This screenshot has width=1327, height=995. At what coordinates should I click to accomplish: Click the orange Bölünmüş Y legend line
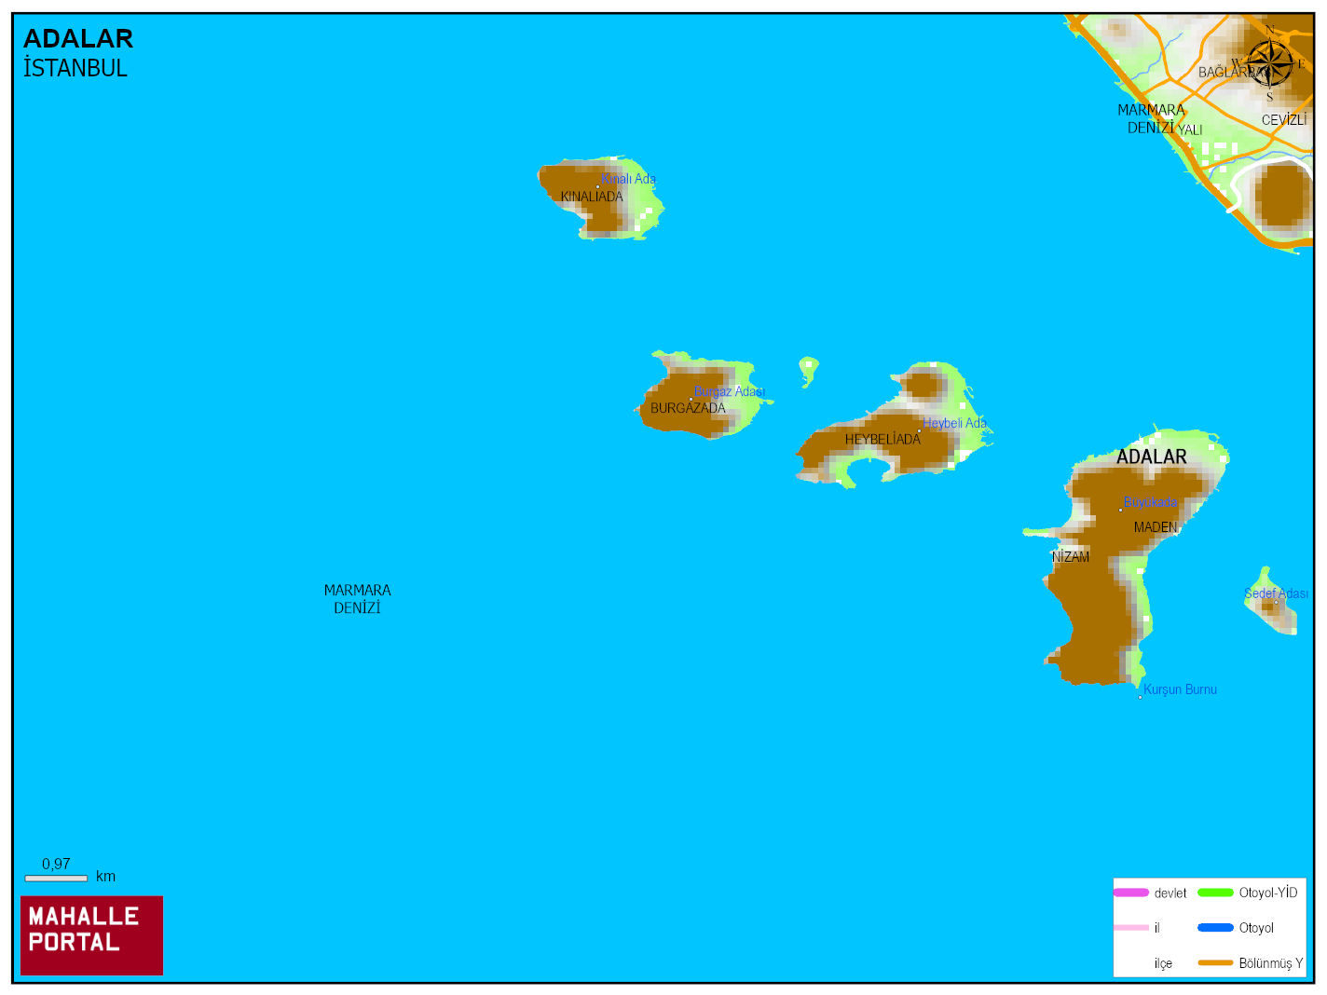tap(1215, 962)
